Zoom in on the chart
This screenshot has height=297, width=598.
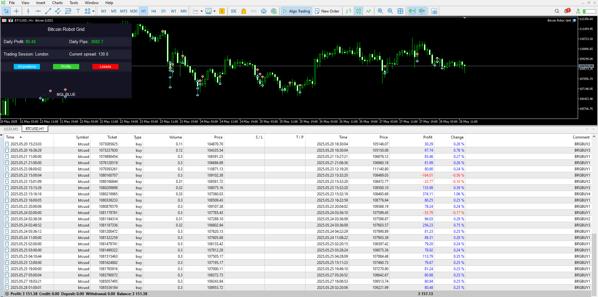[x=380, y=11]
